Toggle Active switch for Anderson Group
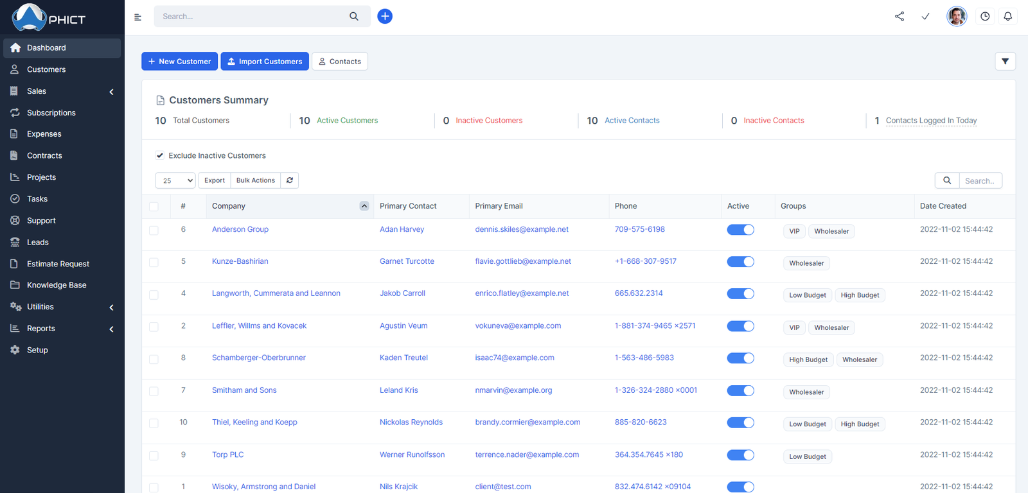Screen dimensions: 1028x493 click(740, 230)
